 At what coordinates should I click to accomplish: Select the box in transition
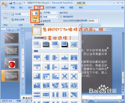coord(64,76)
